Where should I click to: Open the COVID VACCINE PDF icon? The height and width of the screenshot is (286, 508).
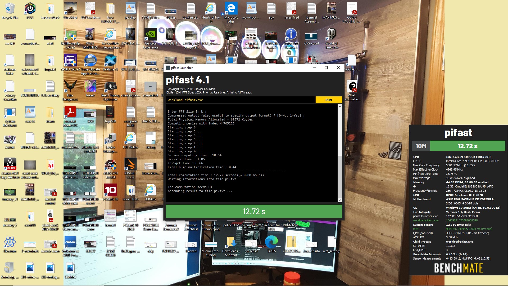(352, 13)
